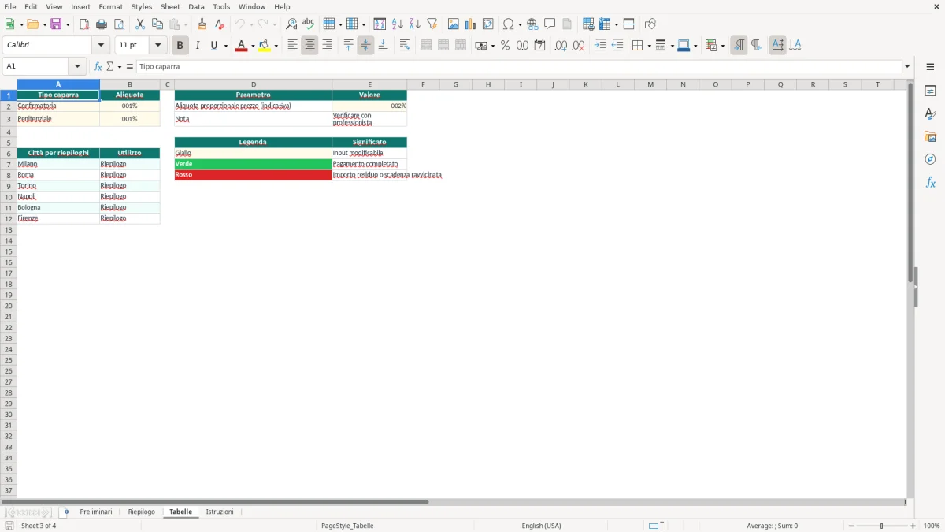The width and height of the screenshot is (945, 532).
Task: Click the Define Print Area icon
Action: 588,24
